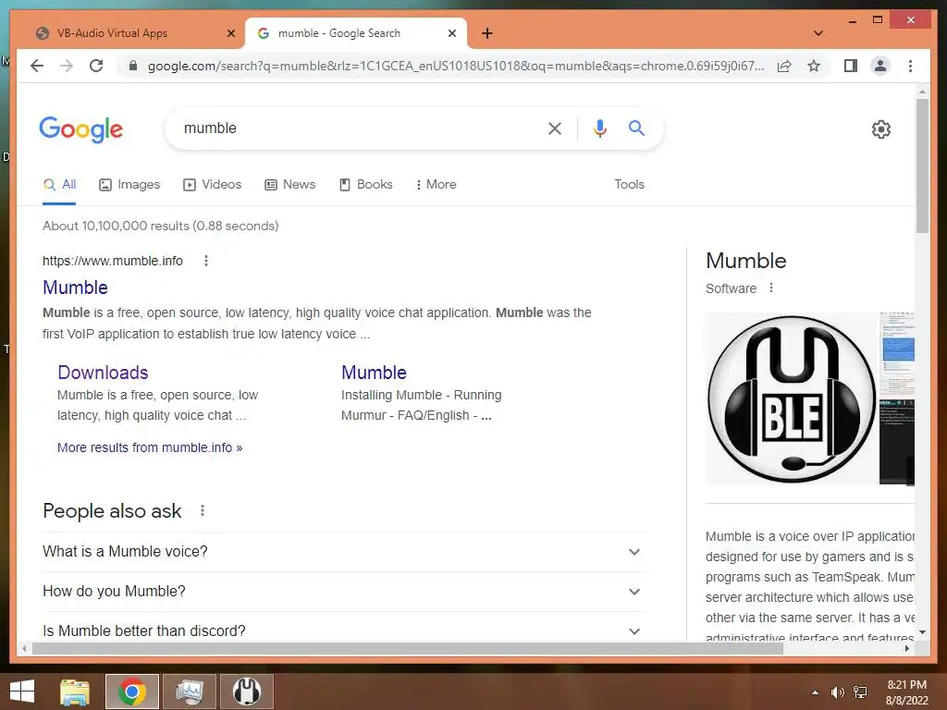Open the Mumble wiki sitelink

tap(374, 373)
